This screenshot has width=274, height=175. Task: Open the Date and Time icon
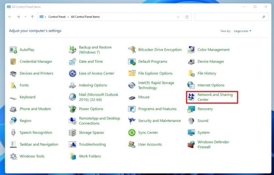[72, 62]
